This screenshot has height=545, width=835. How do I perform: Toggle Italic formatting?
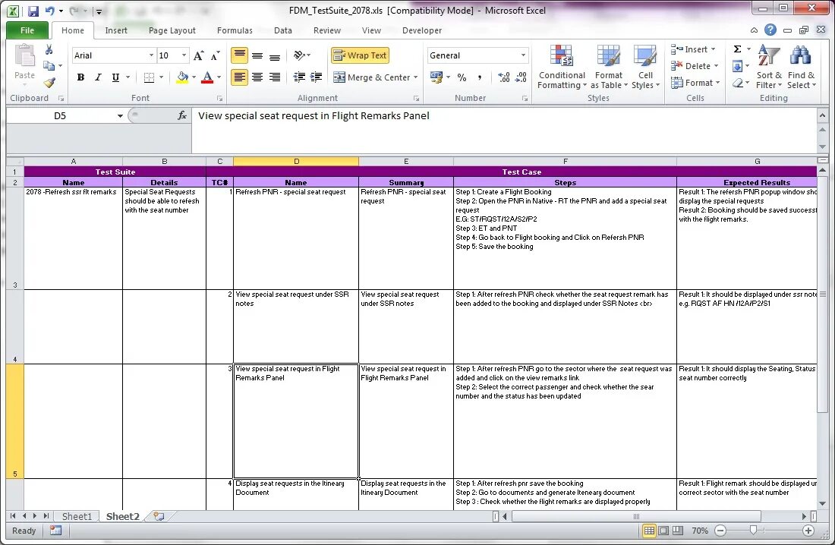98,77
